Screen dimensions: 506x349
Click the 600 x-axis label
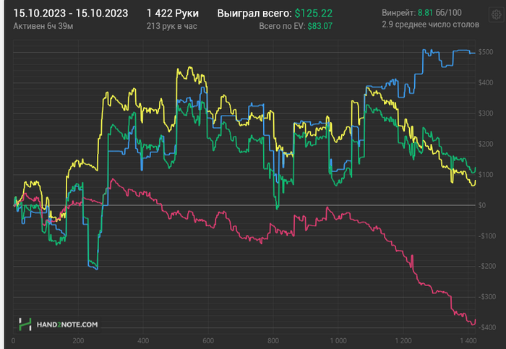point(208,340)
